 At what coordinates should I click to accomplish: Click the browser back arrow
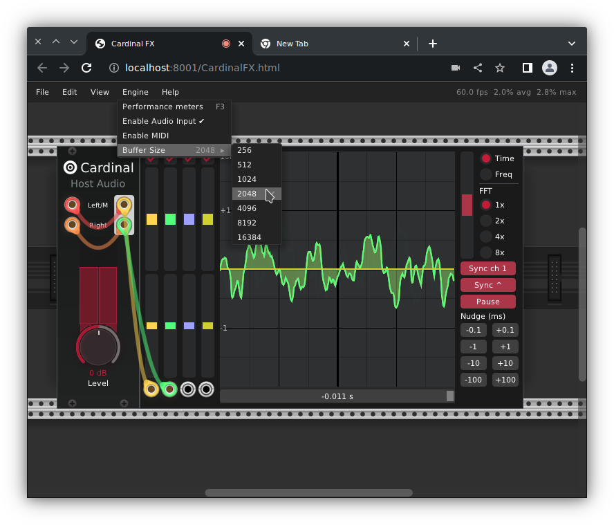pos(42,68)
